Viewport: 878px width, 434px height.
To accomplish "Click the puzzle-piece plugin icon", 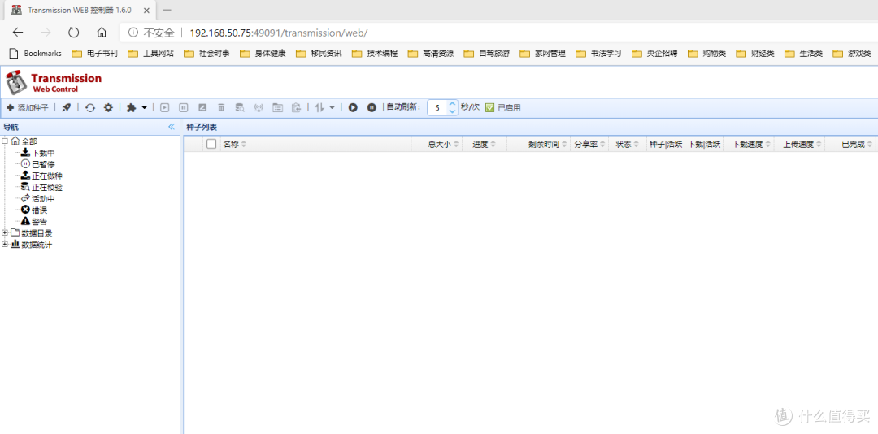I will point(131,107).
